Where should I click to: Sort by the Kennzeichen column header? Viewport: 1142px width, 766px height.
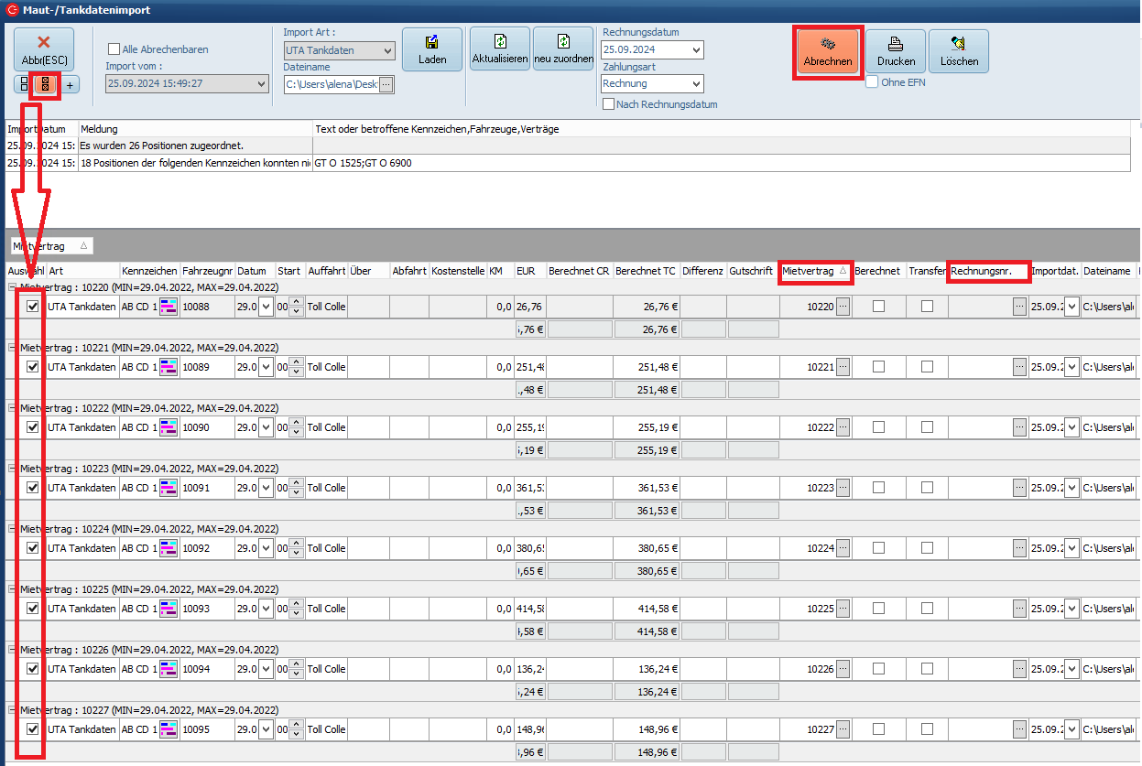click(x=148, y=272)
